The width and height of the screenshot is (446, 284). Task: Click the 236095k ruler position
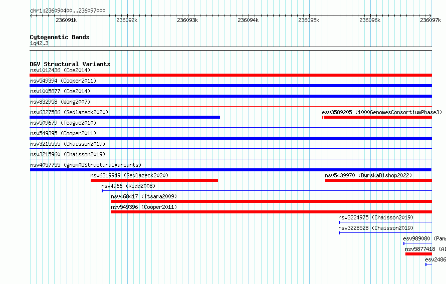click(309, 20)
